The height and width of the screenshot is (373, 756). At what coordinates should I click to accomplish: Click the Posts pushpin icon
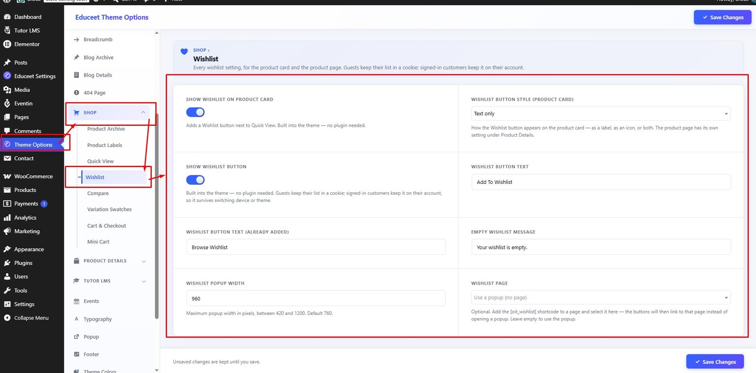click(7, 62)
